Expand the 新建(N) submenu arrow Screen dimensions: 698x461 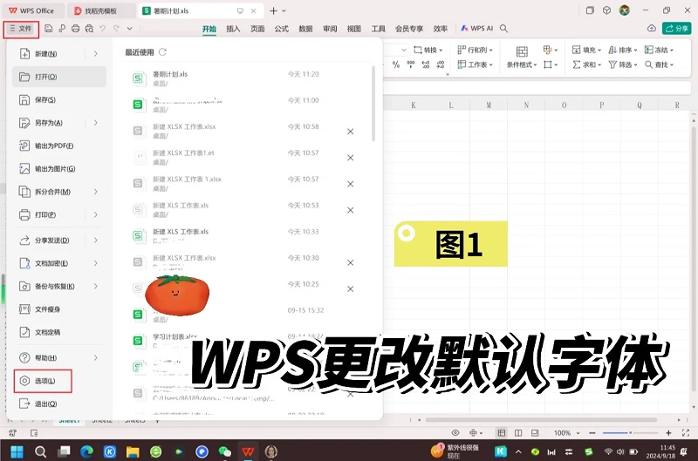click(x=96, y=54)
